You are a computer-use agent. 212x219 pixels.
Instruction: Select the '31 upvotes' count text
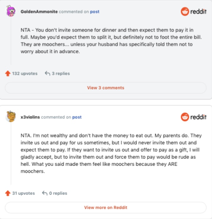point(23,193)
